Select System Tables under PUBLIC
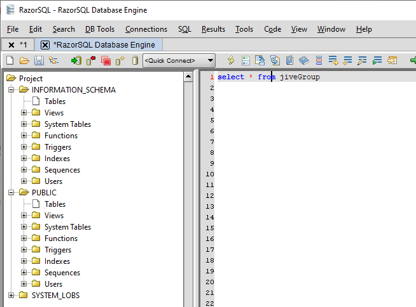Screen dimensions: 416x307 67,227
